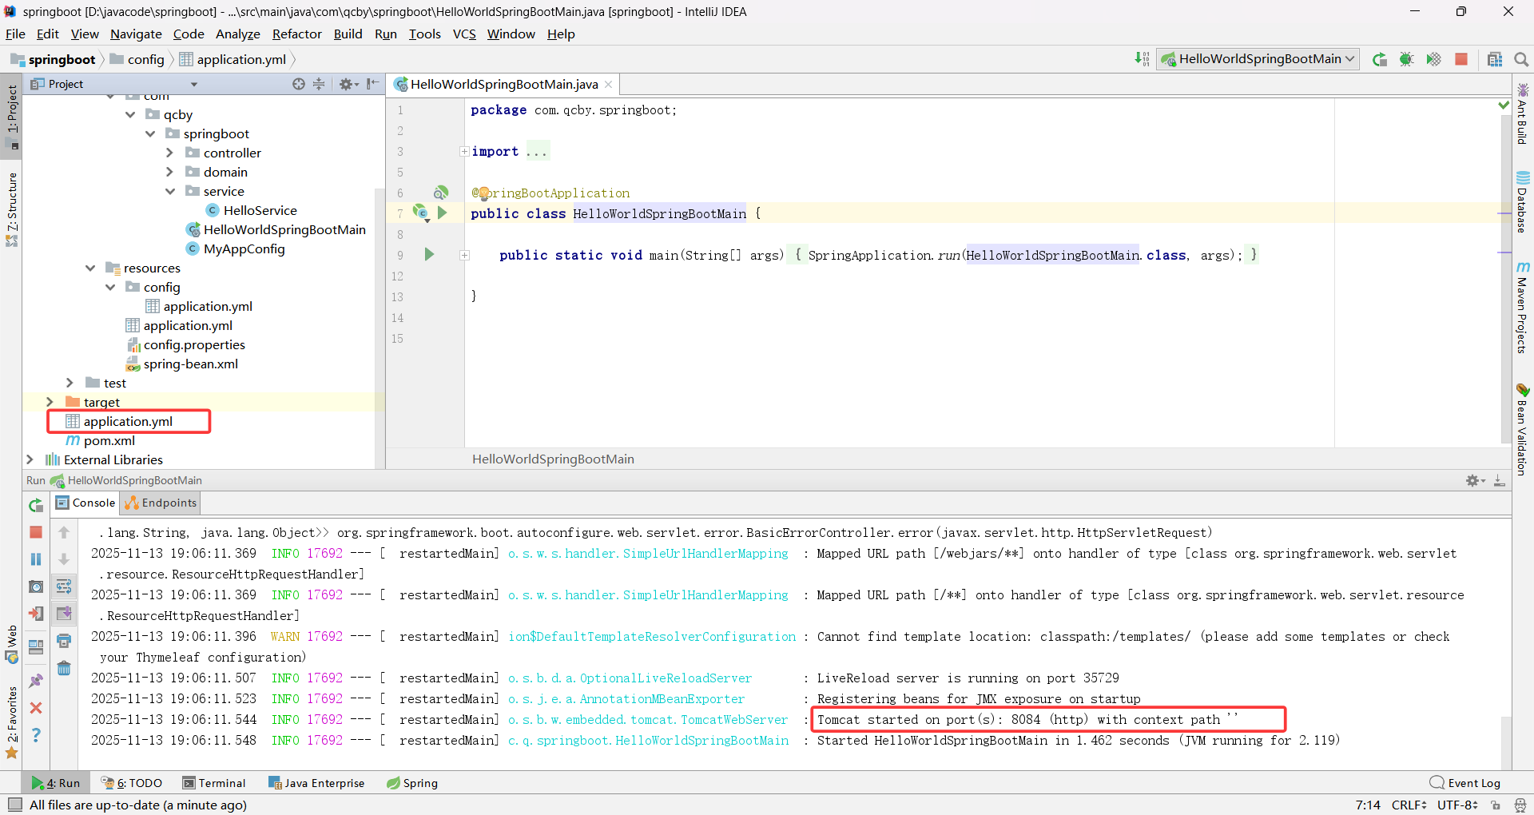Stop the application from the top toolbar
Image resolution: width=1534 pixels, height=815 pixels.
pos(1461,59)
